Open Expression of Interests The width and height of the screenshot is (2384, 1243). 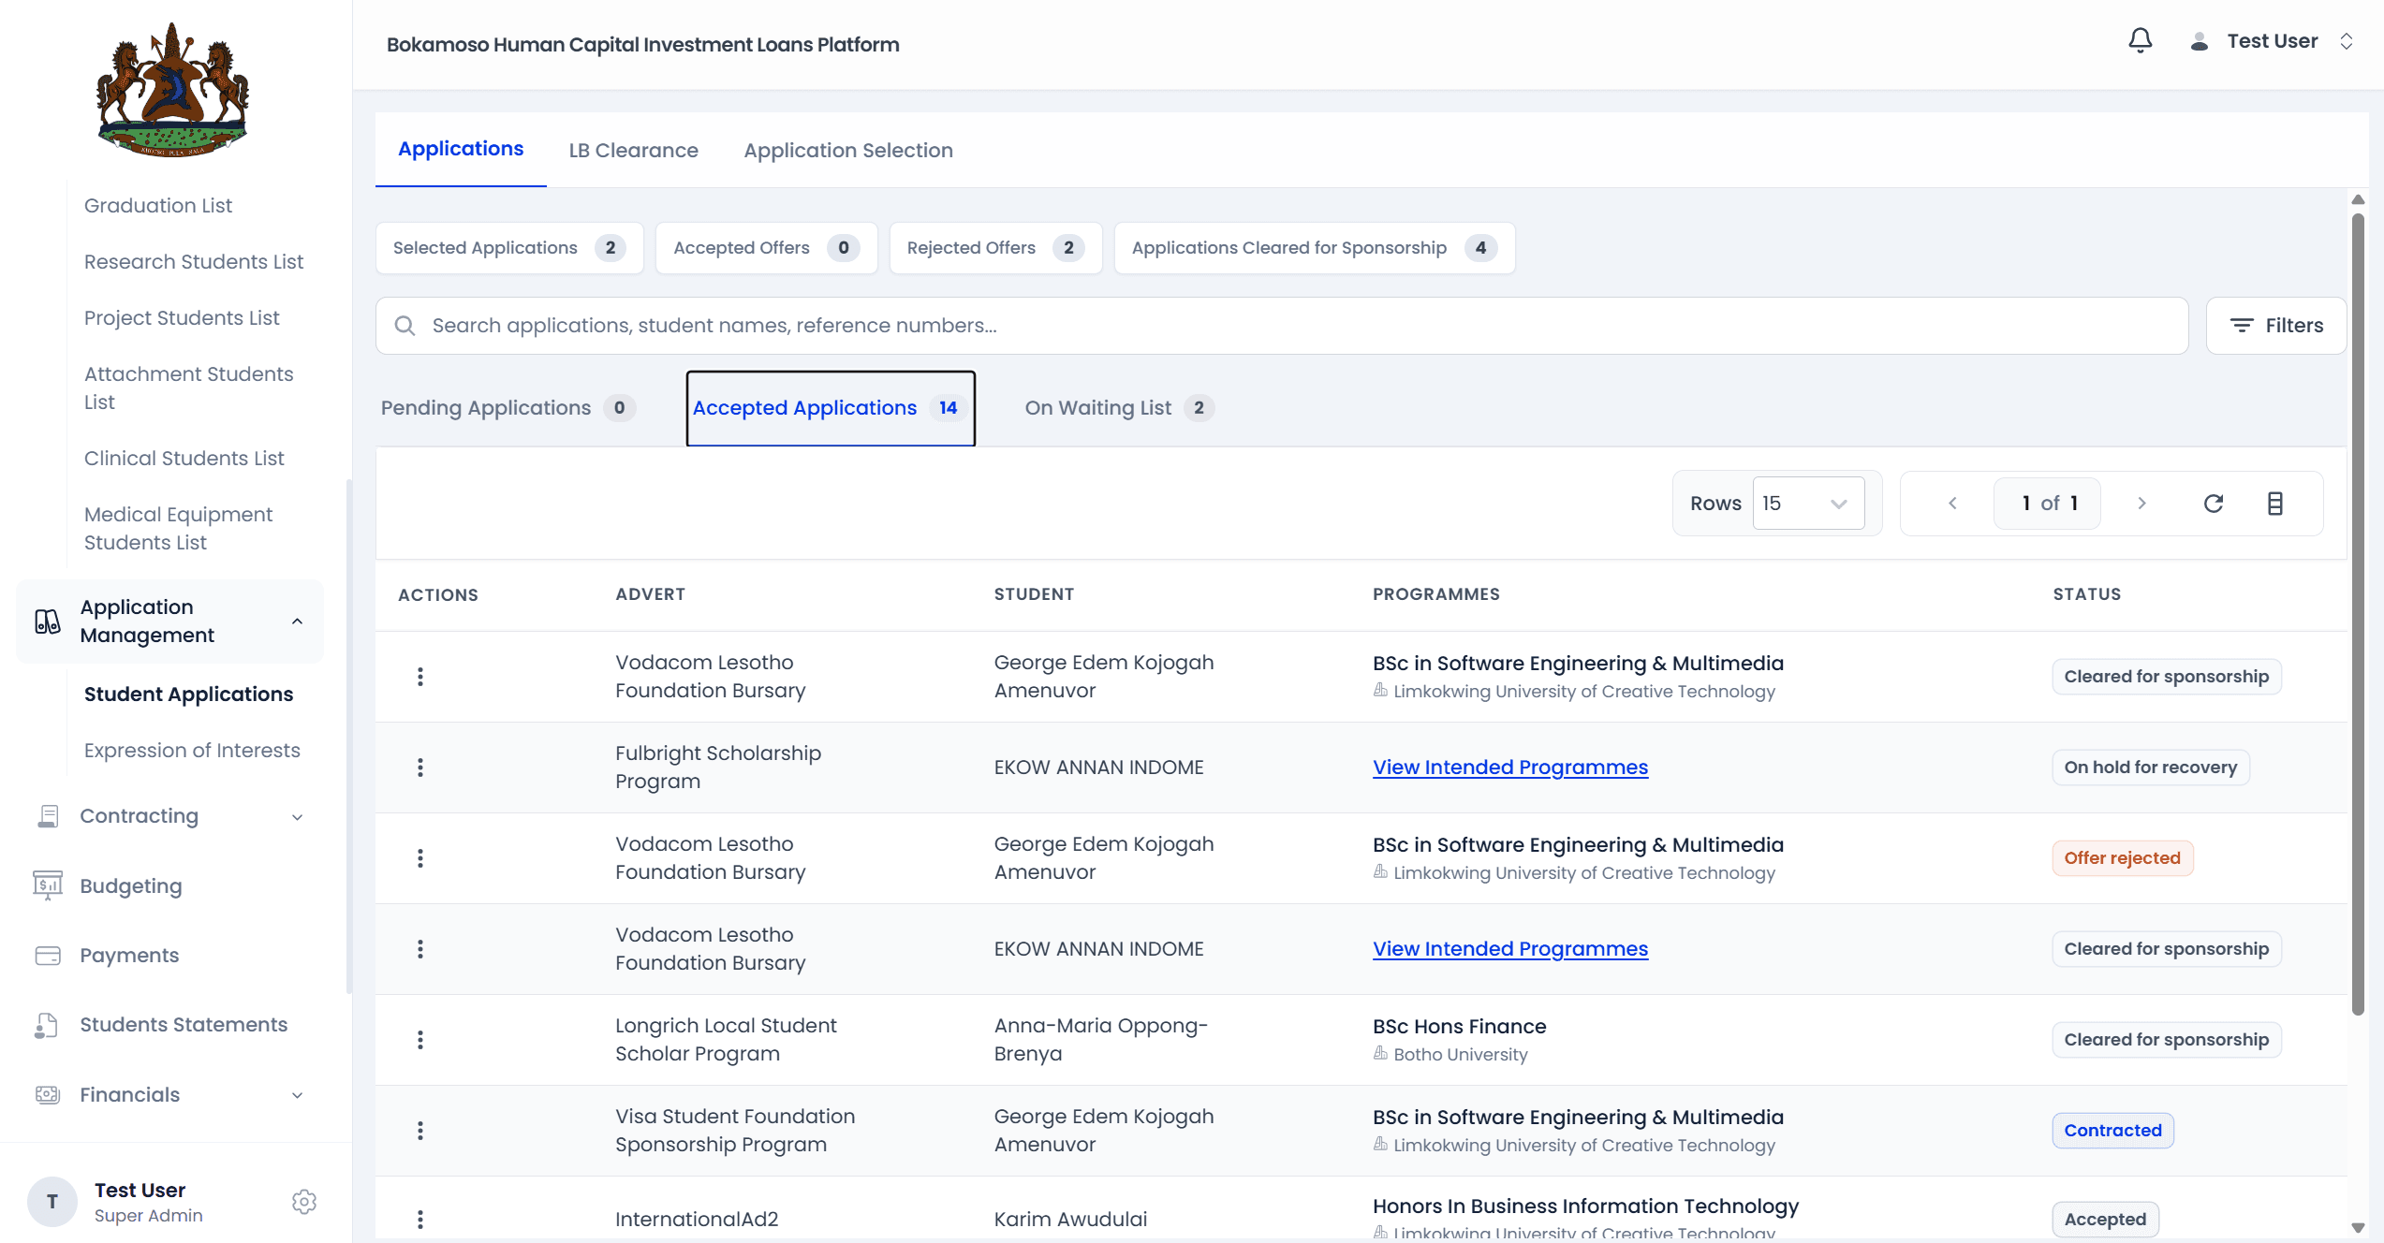pos(192,751)
